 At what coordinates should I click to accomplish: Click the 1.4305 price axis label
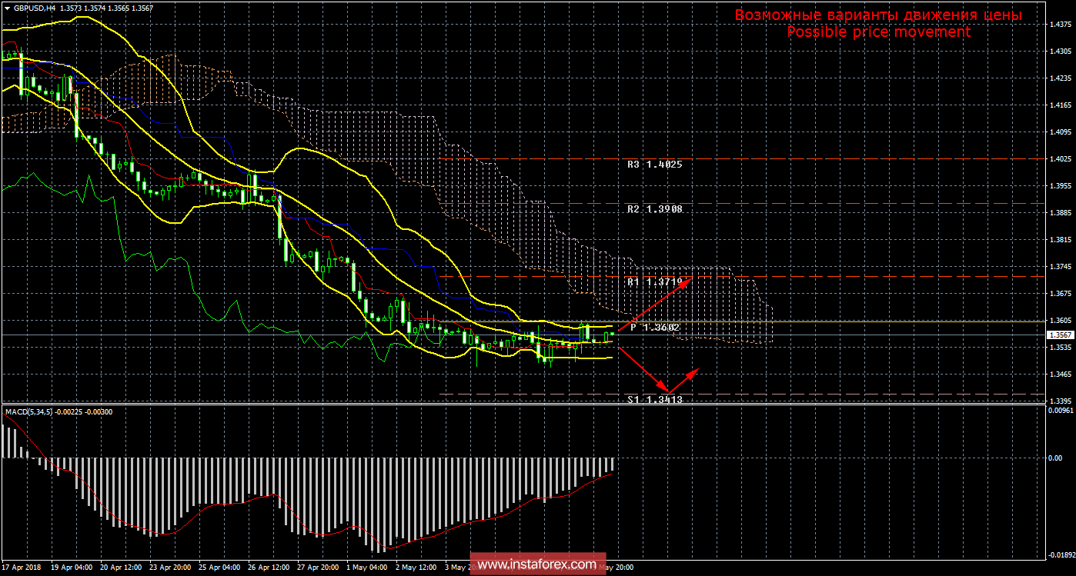click(x=1060, y=52)
